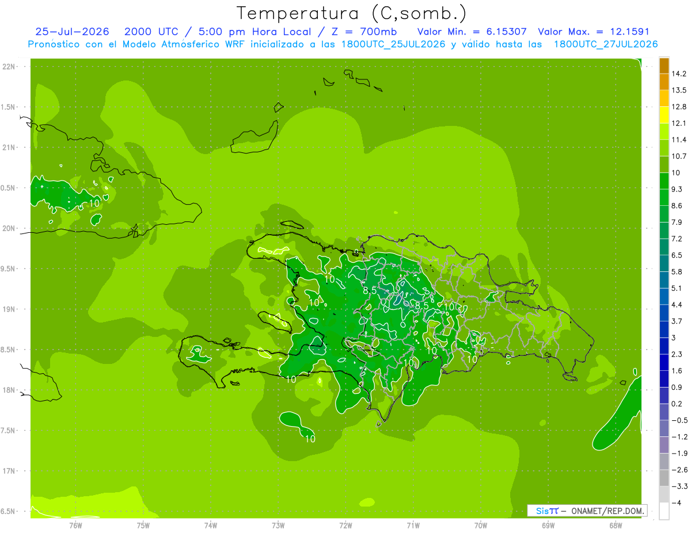Click the 20N latitude axis label
The width and height of the screenshot is (691, 533).
[9, 228]
